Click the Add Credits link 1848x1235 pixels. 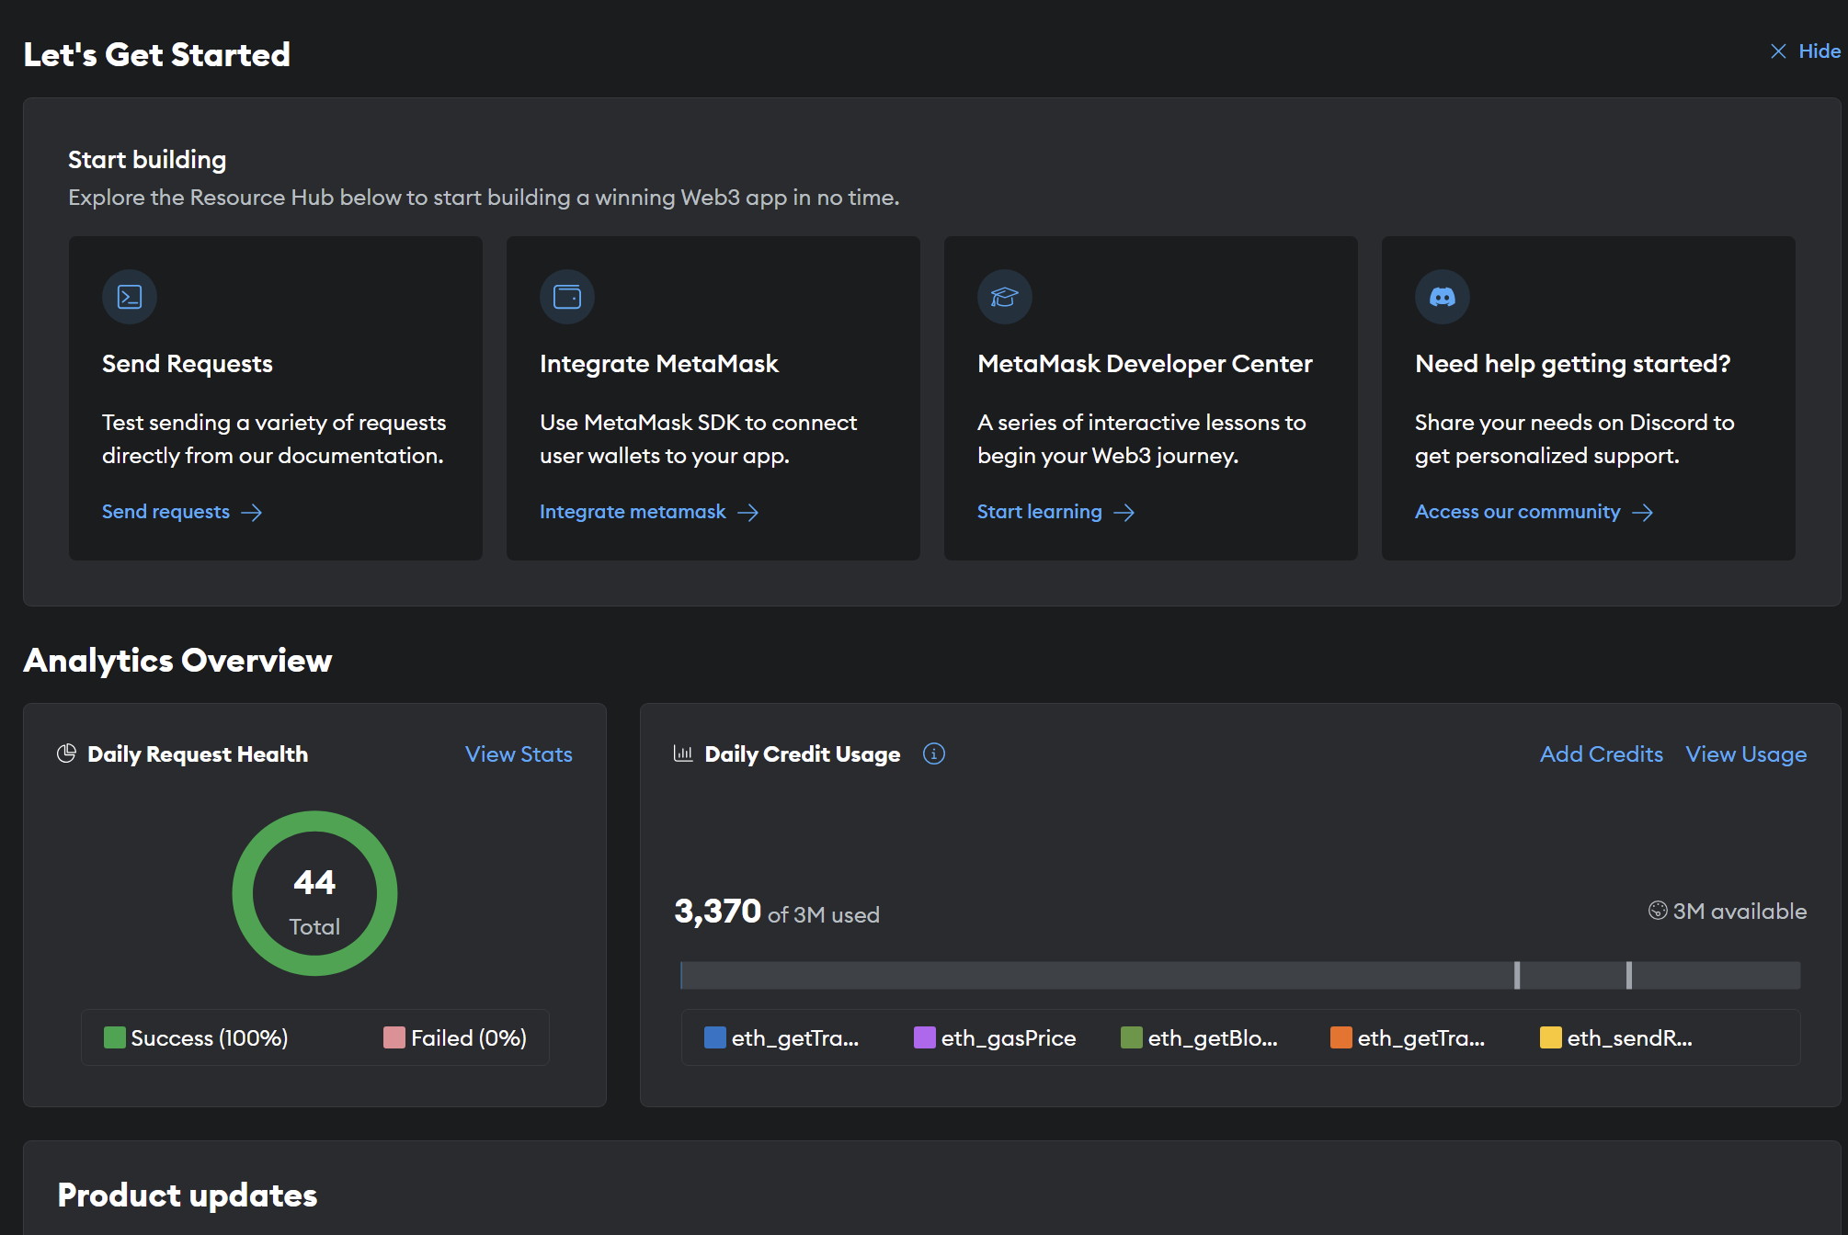tap(1601, 753)
